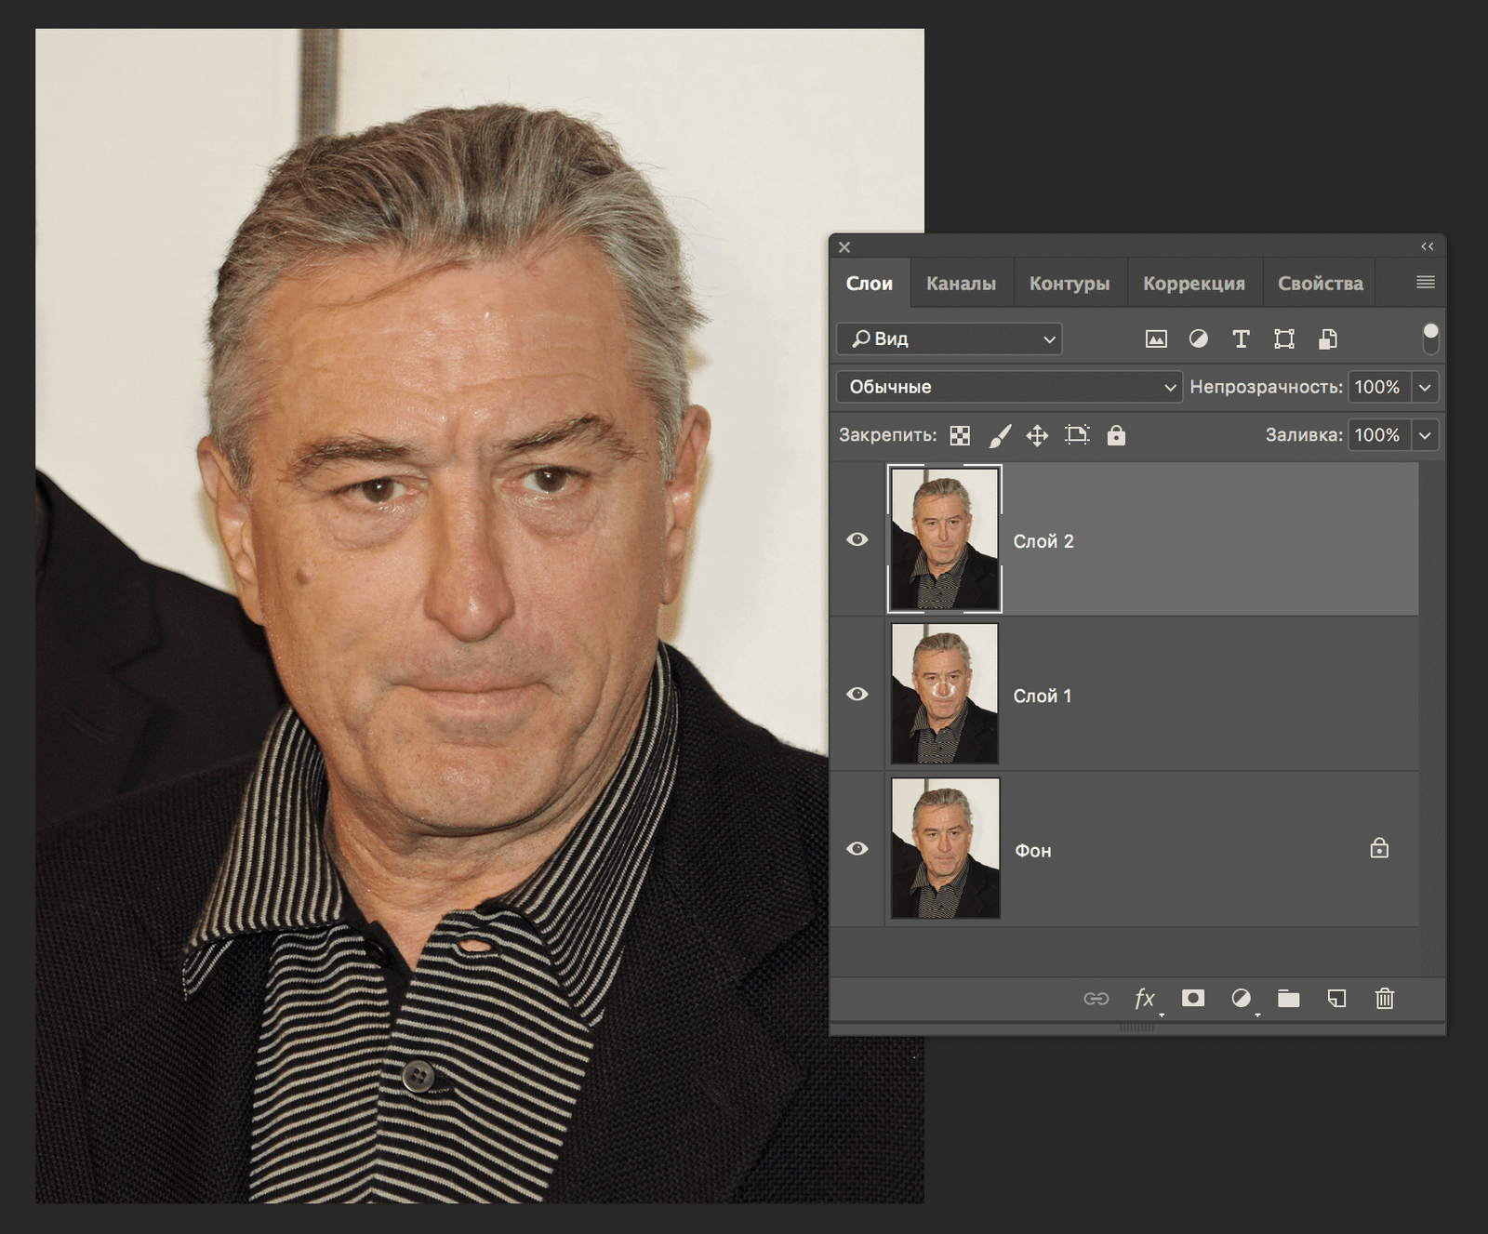Delete layer using the trash icon

coord(1385,999)
